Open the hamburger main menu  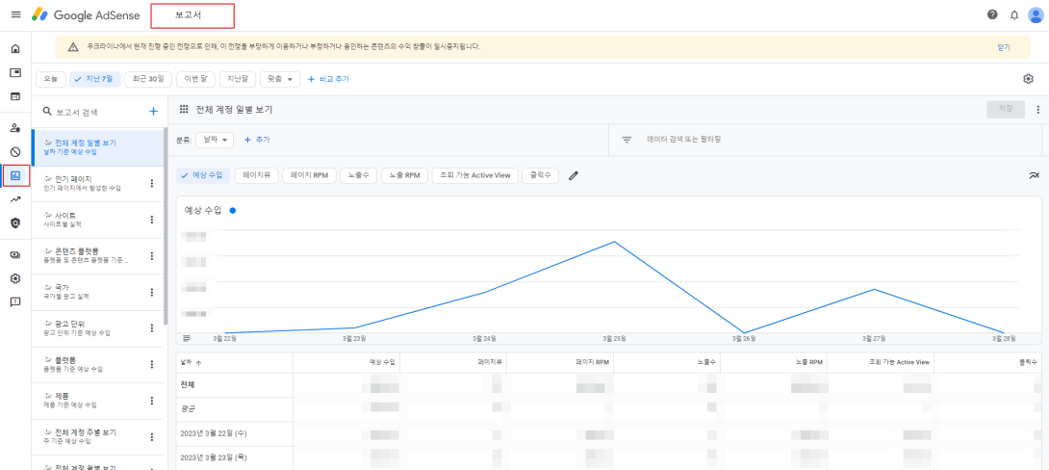tap(16, 14)
